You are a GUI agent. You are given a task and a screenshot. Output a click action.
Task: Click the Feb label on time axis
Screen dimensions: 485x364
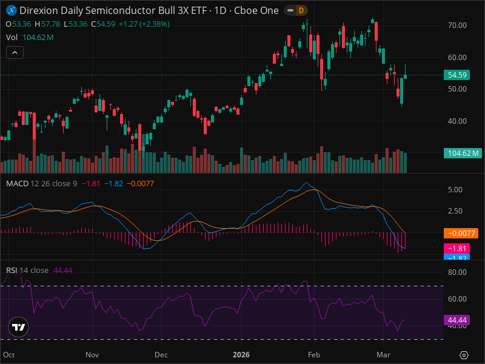[314, 355]
